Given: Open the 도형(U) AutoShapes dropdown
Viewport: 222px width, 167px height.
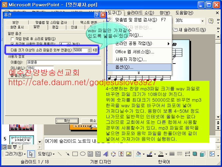Looking at the screenshot, I should coord(46,154).
